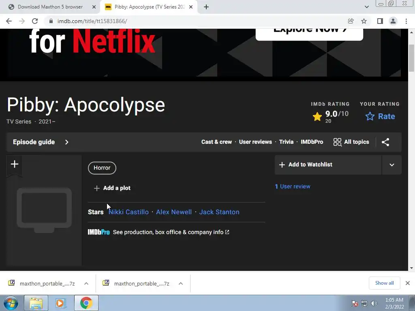Screen dimensions: 415x311
Task: Switch to the Download Maxthon 5 browser tab
Action: point(50,7)
